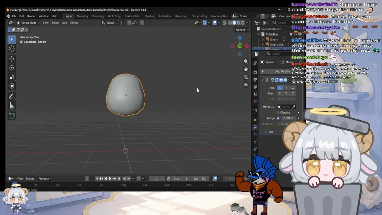382x215 pixels.
Task: Open the Object Mode dropdown
Action: click(28, 23)
